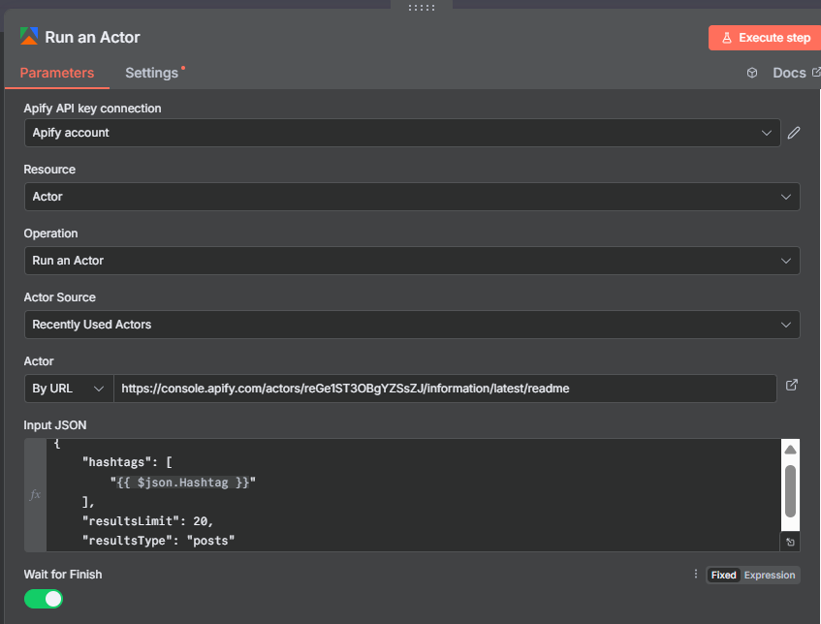Change the By URL actor mode selector
This screenshot has width=821, height=624.
[x=69, y=389]
